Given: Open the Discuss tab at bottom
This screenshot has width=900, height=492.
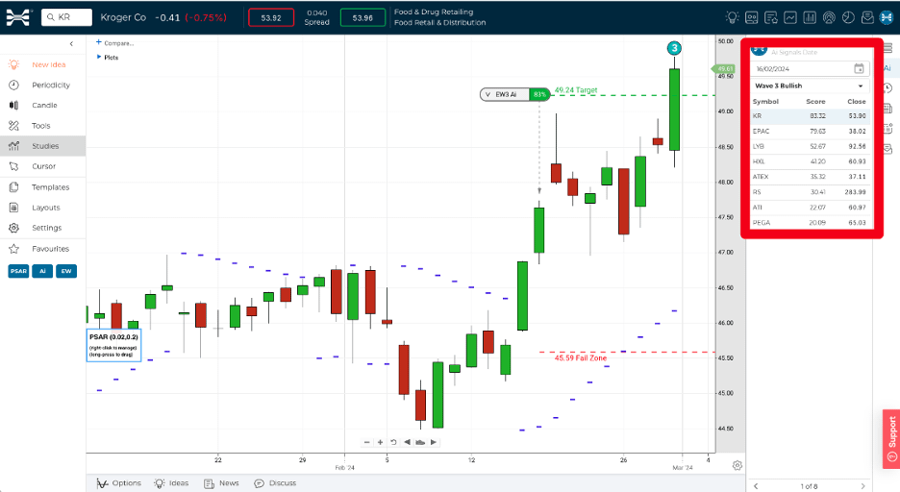Looking at the screenshot, I should tap(275, 483).
